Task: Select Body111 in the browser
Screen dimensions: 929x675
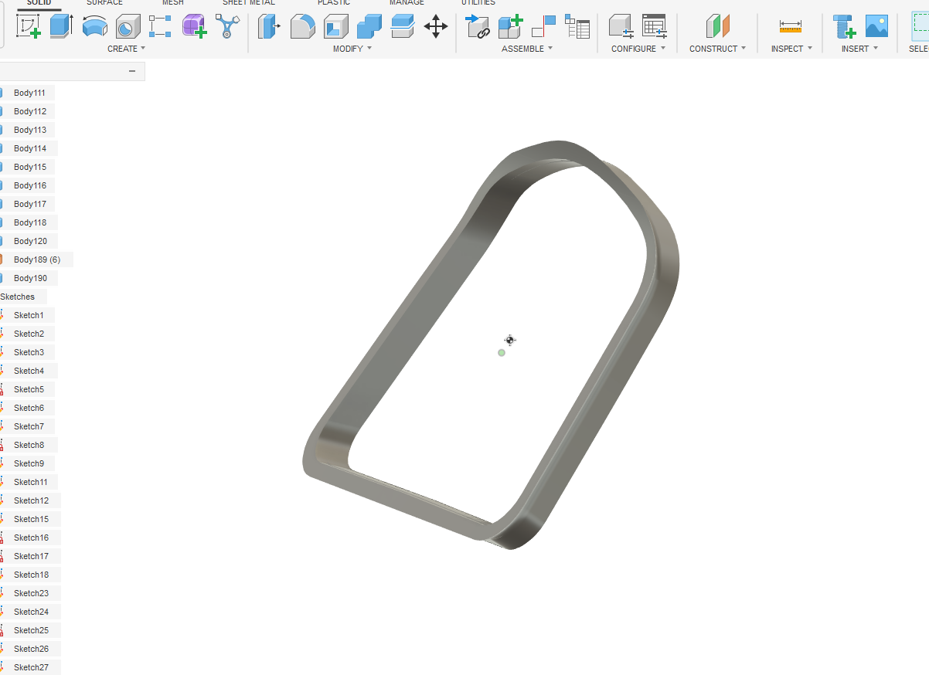Action: coord(29,93)
